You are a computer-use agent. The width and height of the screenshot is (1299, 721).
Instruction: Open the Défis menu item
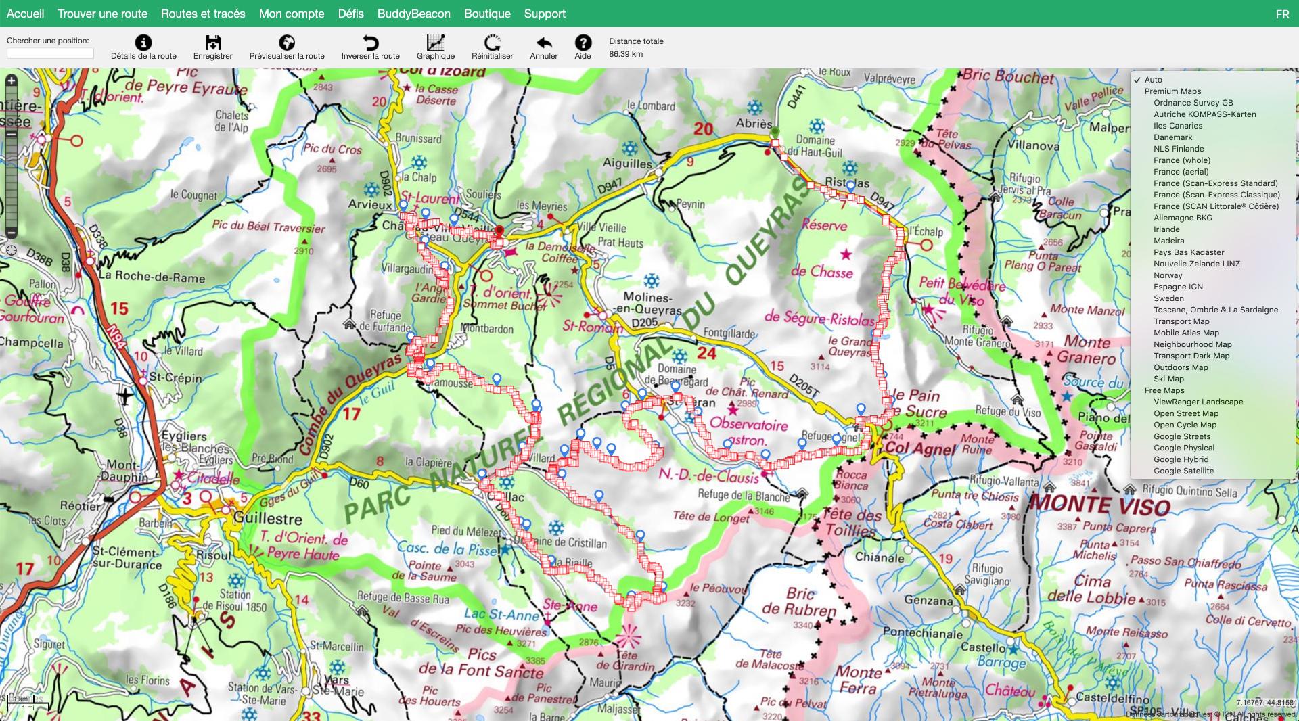(x=351, y=14)
